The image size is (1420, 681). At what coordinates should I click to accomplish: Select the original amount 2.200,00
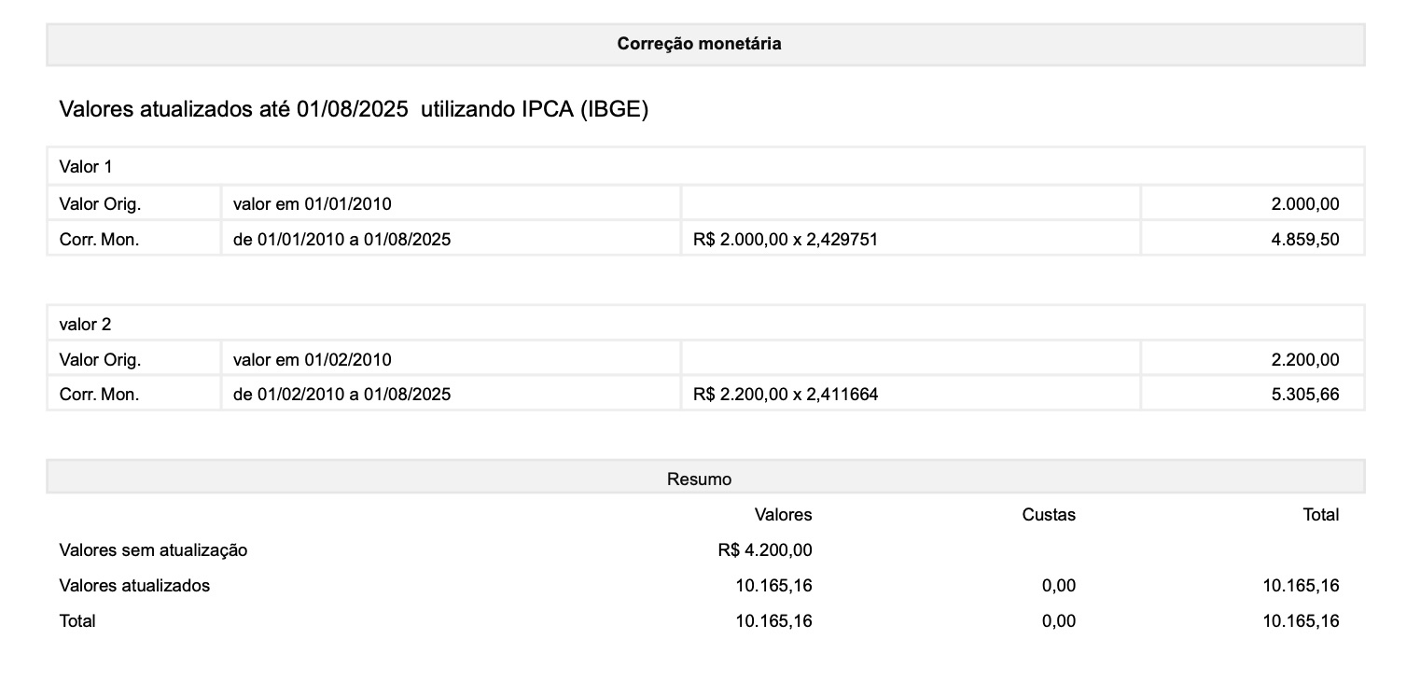[x=1304, y=359]
